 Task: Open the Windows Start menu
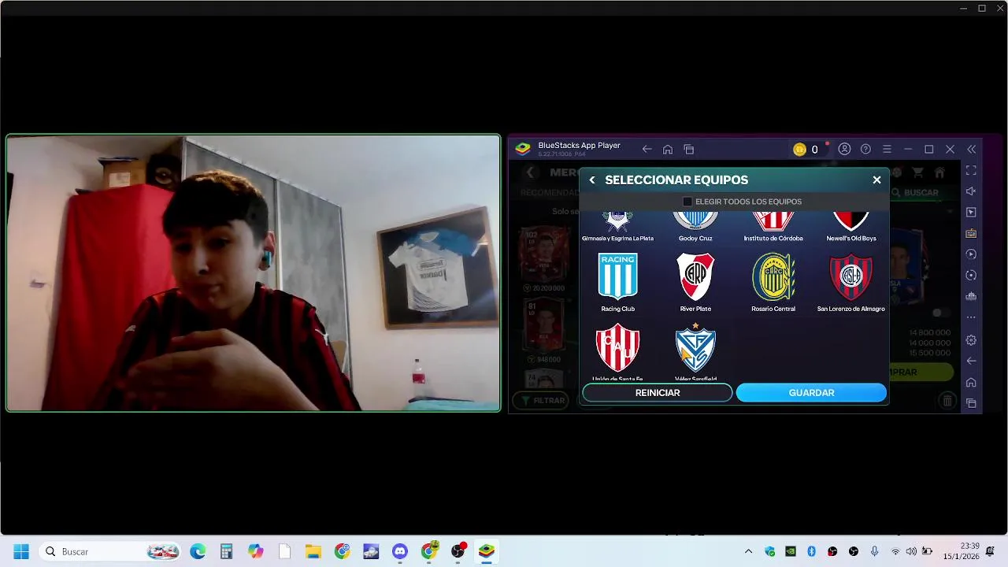click(x=21, y=551)
